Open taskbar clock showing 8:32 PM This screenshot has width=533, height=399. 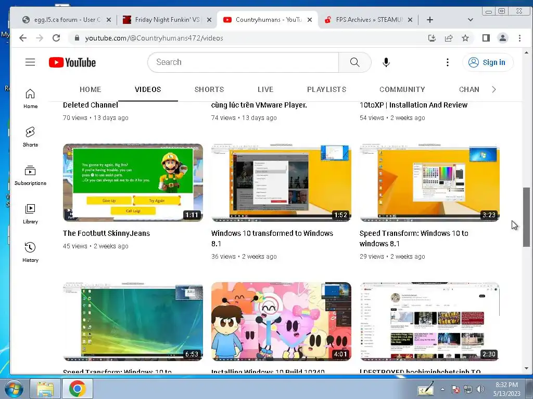pos(507,389)
